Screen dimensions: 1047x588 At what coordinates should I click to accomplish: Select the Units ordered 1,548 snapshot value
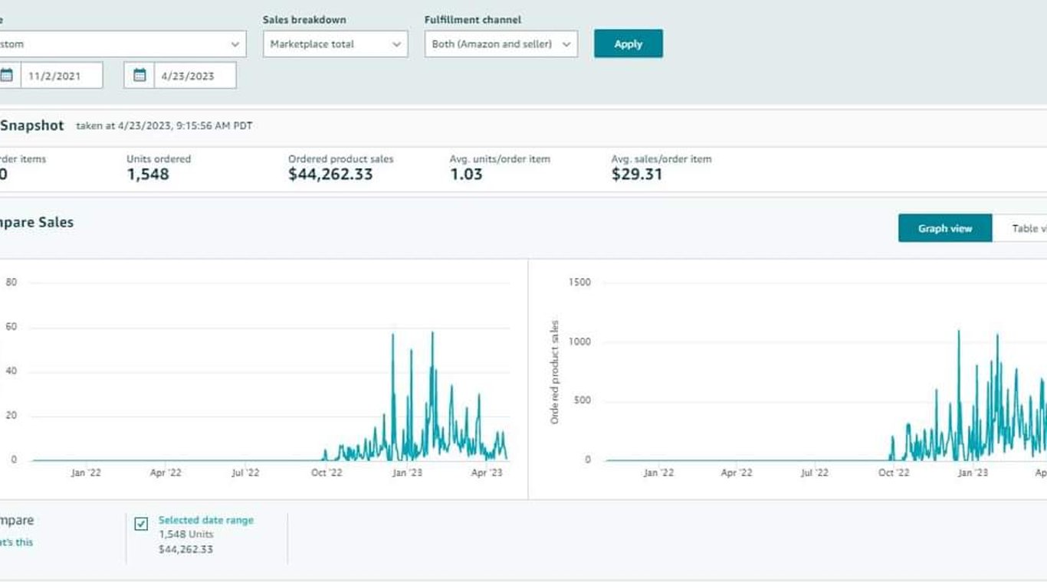(x=148, y=174)
